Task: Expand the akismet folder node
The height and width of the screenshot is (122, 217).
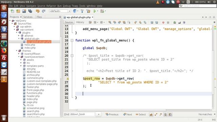Action: [x=19, y=36]
